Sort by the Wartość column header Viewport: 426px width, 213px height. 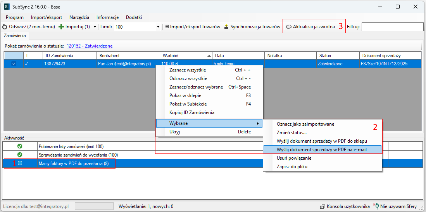click(186, 56)
